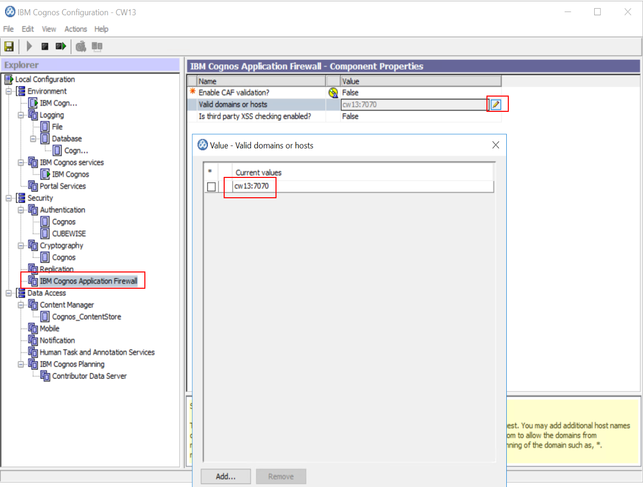Check the box next to cw13:7070

click(x=211, y=187)
